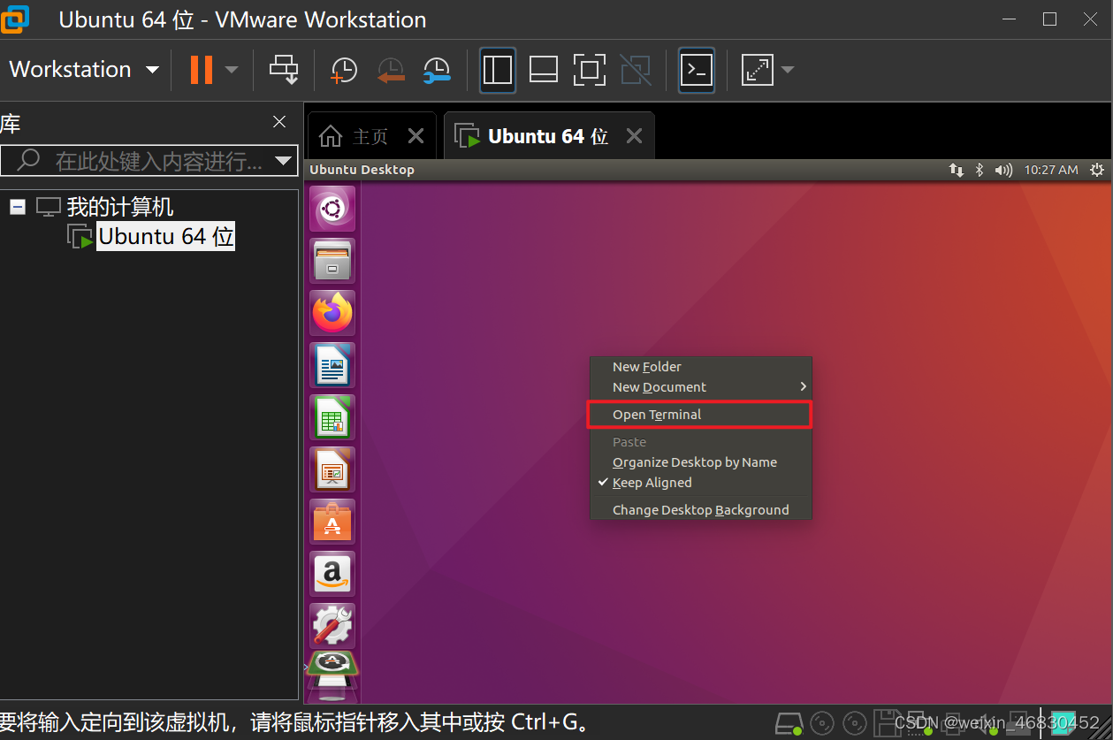Launch LibreOffice Impress from the launcher
Image resolution: width=1113 pixels, height=740 pixels.
pos(332,469)
